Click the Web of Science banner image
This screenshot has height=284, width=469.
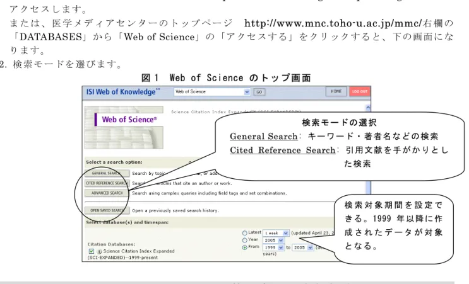[x=124, y=127]
